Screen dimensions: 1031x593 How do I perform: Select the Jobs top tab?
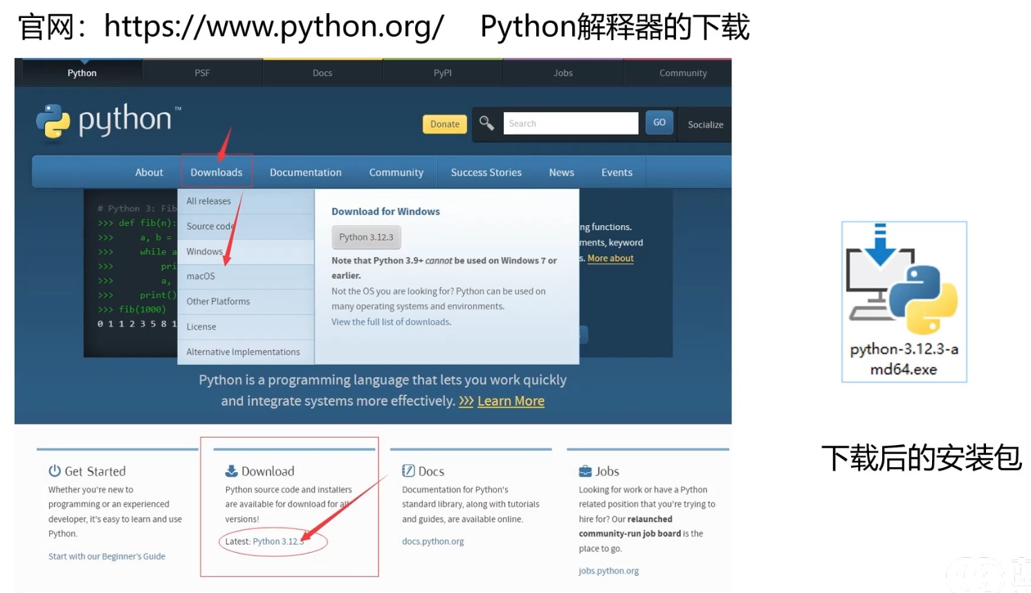563,73
